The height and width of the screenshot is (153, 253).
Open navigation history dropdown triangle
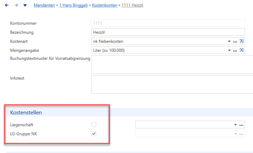tap(25, 6)
